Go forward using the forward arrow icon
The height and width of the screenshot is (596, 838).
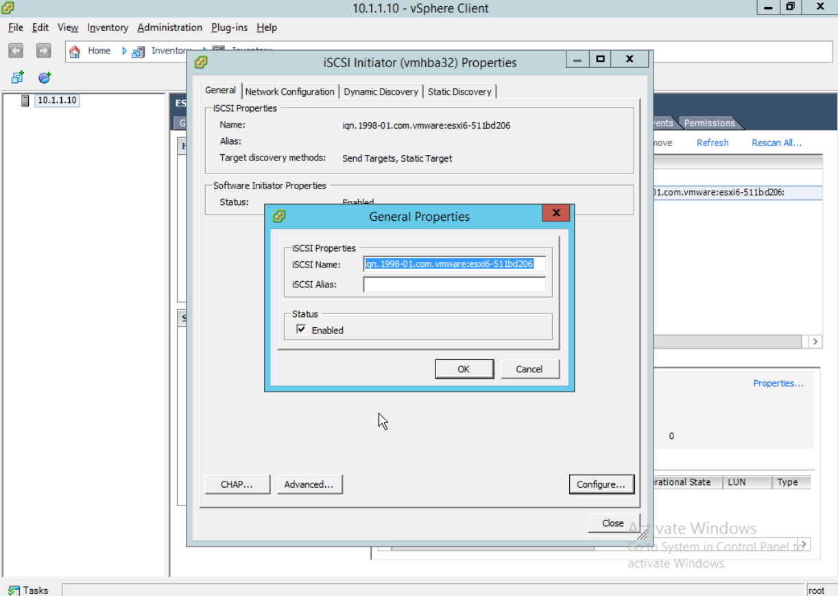point(43,50)
